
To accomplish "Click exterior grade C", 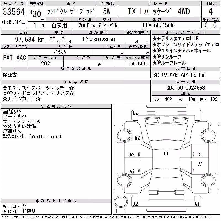I will [206, 25].
